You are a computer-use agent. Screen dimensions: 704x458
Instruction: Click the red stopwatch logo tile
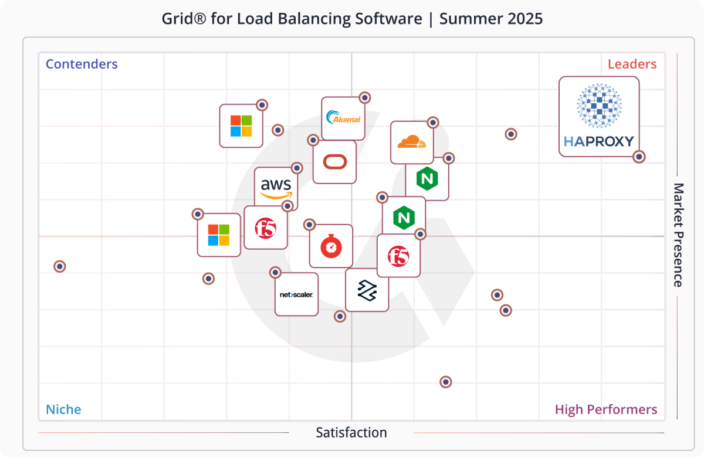click(x=331, y=246)
